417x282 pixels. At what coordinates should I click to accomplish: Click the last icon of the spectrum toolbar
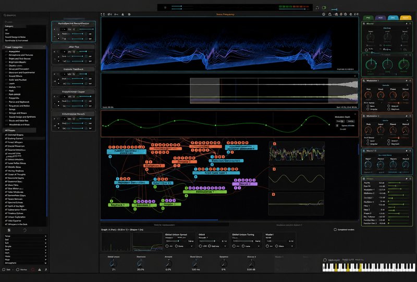(x=357, y=15)
